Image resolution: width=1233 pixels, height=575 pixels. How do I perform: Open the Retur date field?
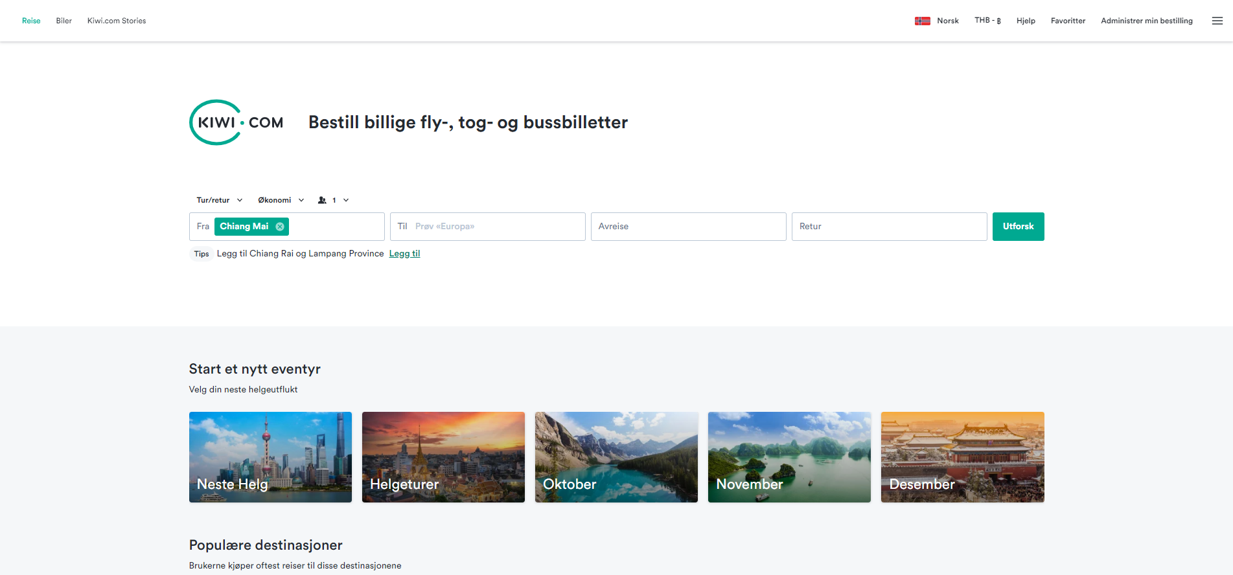[x=889, y=227]
